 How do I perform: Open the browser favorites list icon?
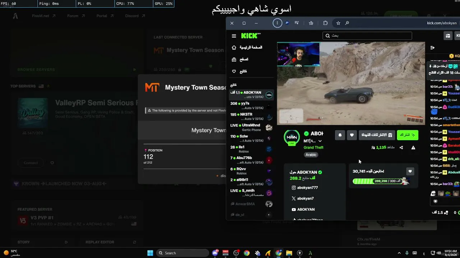click(x=311, y=23)
